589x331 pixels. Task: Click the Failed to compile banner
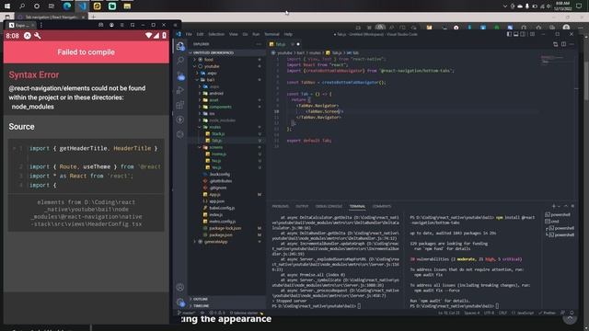[x=86, y=52]
